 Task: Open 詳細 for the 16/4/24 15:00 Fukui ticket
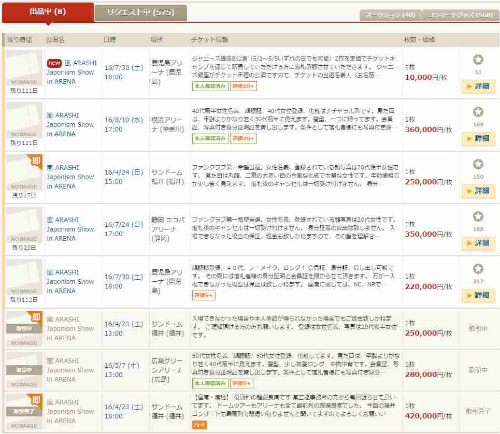478,191
